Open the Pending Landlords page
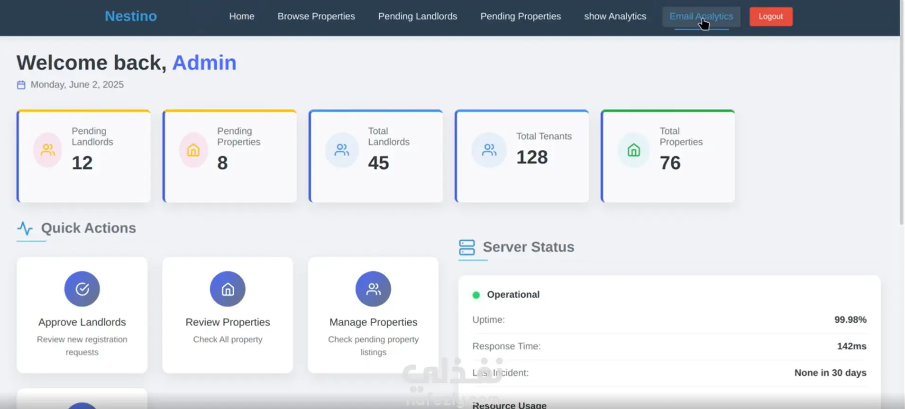 pos(418,16)
